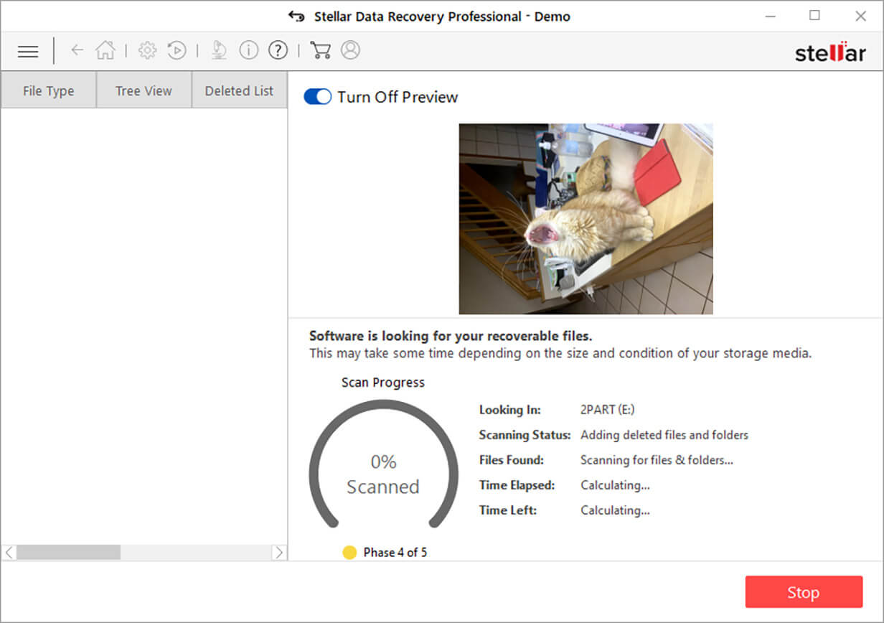
Task: Close the Stellar Data Recovery window
Action: pos(860,16)
